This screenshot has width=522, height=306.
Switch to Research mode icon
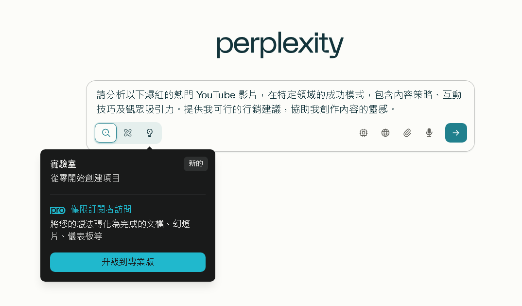128,133
